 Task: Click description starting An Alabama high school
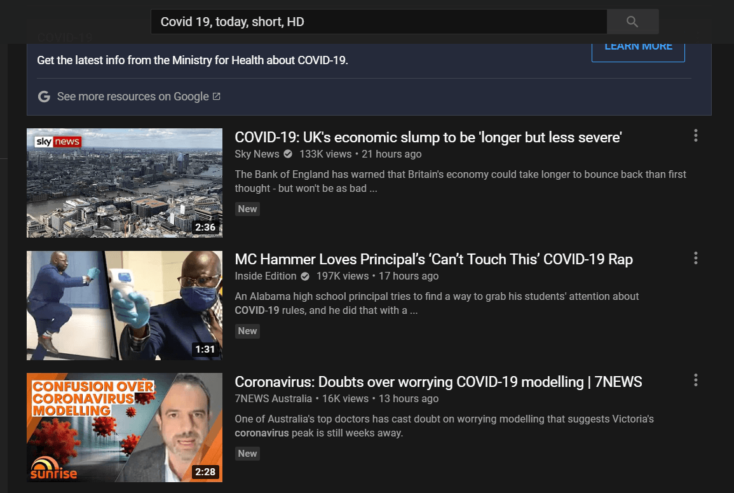pyautogui.click(x=437, y=304)
